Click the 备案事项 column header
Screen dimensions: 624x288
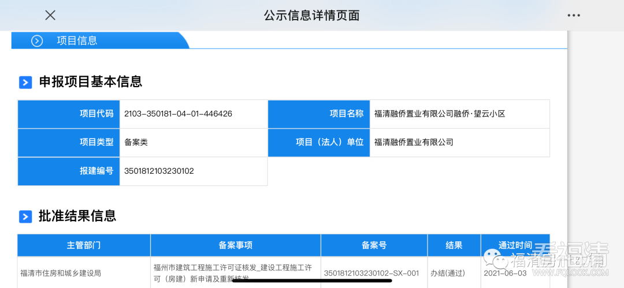(235, 245)
